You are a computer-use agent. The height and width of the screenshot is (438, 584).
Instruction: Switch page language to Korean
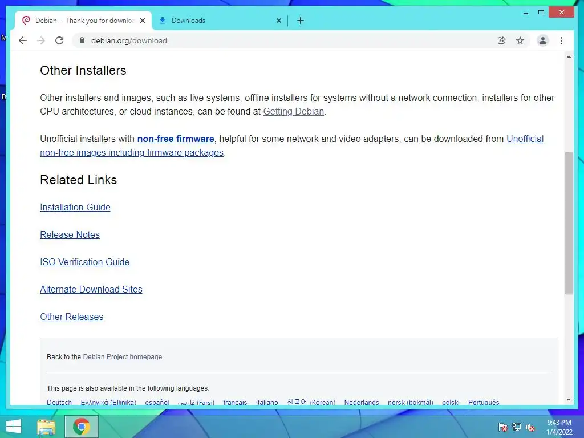tap(311, 402)
